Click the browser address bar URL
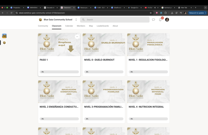The image size is (208, 135). click(x=42, y=13)
